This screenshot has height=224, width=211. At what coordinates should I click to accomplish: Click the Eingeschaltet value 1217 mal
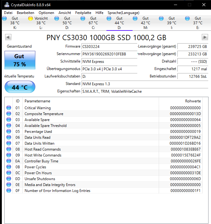coord(193,69)
